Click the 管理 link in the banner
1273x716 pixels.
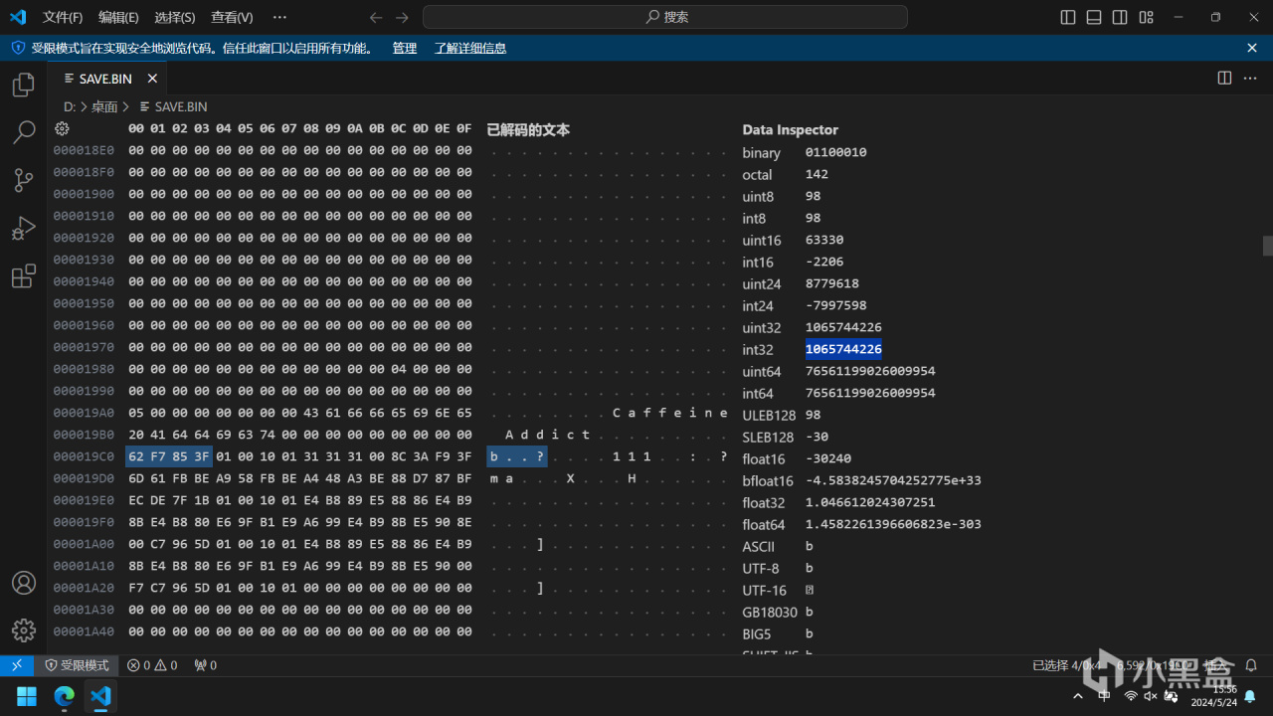(405, 48)
